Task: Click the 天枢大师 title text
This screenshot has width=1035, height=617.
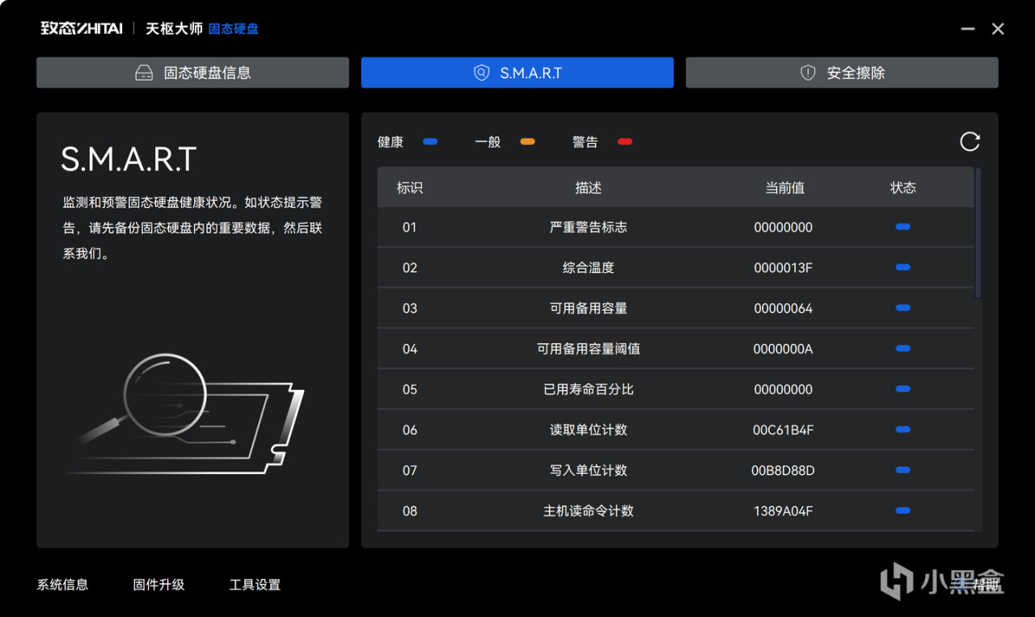Action: click(174, 29)
